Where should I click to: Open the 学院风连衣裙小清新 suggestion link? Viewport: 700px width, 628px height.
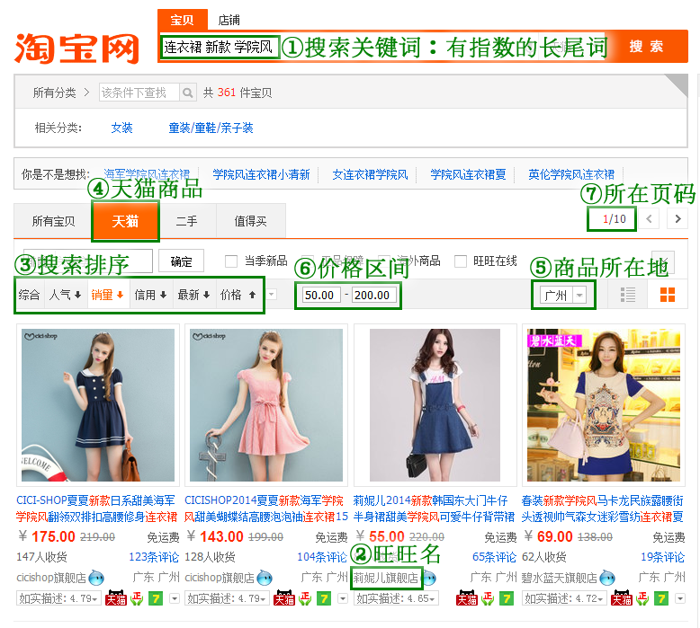pyautogui.click(x=261, y=174)
